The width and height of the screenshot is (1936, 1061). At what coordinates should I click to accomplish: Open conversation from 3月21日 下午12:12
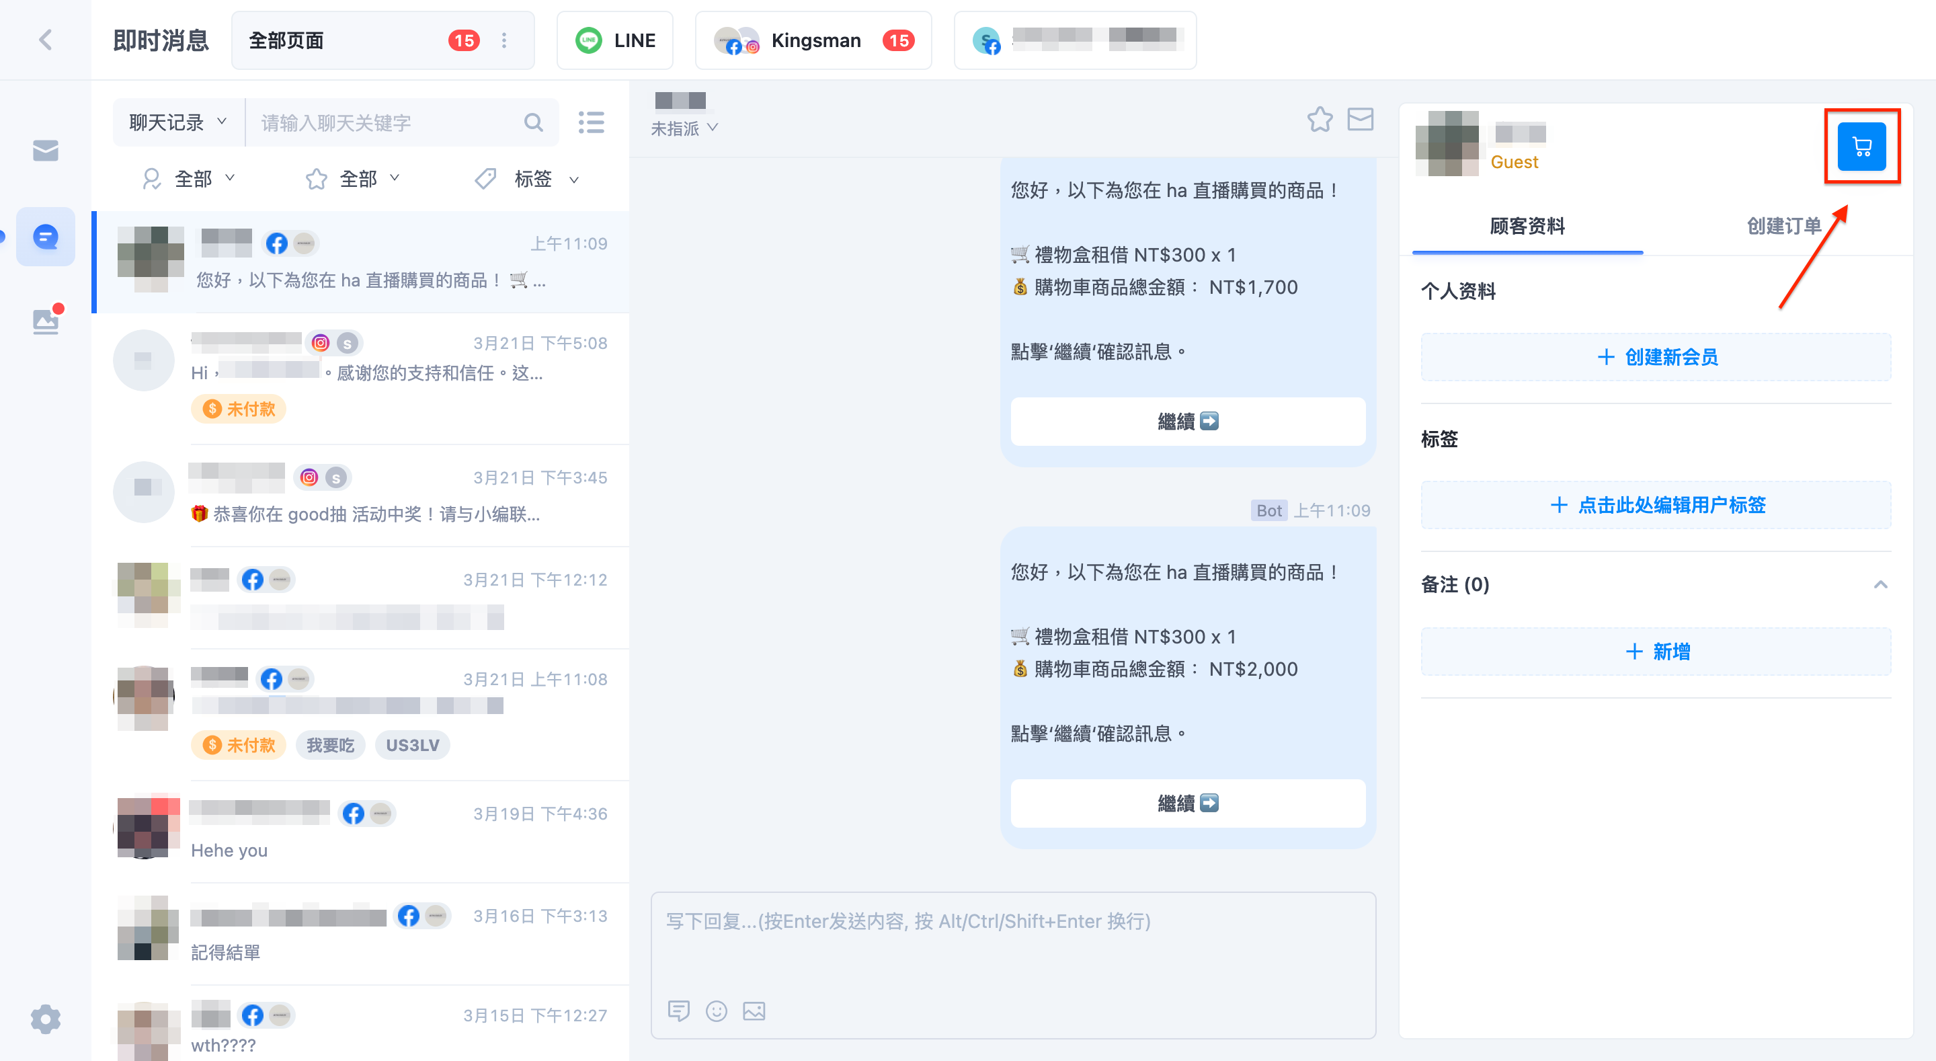tap(362, 598)
